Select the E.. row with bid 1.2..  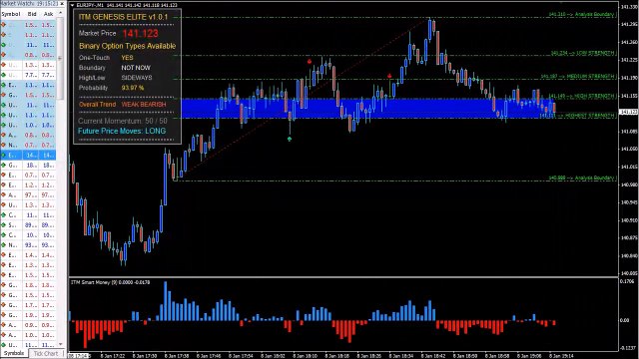[28, 185]
